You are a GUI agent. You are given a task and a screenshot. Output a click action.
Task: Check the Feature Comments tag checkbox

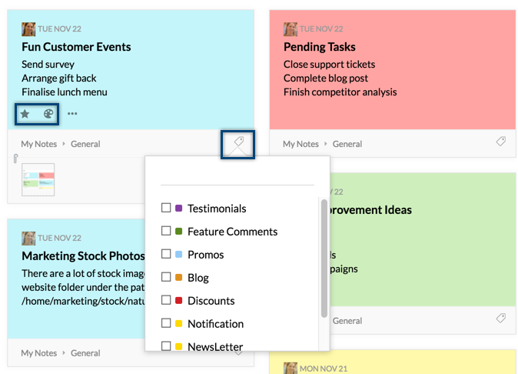tap(166, 231)
